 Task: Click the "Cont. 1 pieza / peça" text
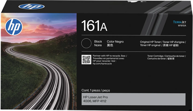[96, 90]
